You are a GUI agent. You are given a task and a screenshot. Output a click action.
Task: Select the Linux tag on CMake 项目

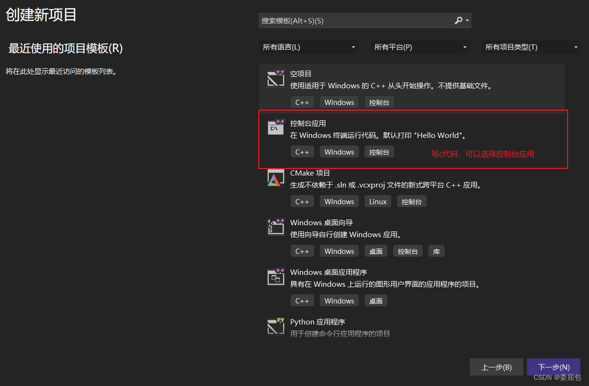tap(377, 201)
